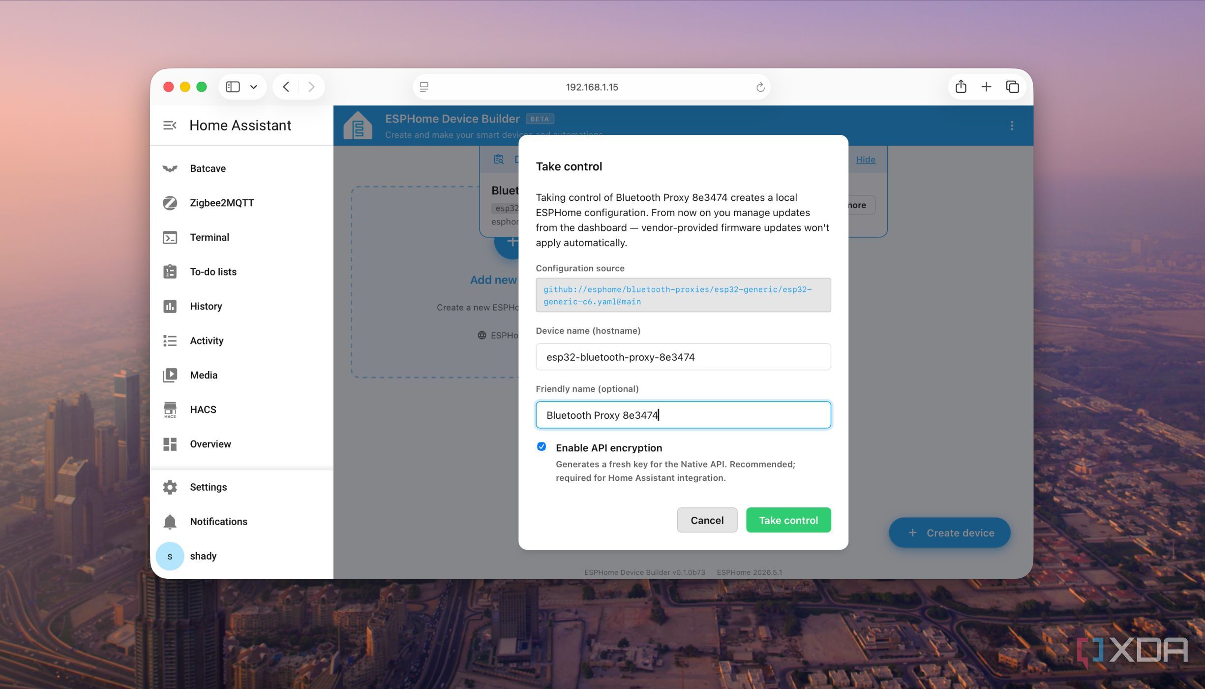Toggle Safari sidebar icon

233,87
